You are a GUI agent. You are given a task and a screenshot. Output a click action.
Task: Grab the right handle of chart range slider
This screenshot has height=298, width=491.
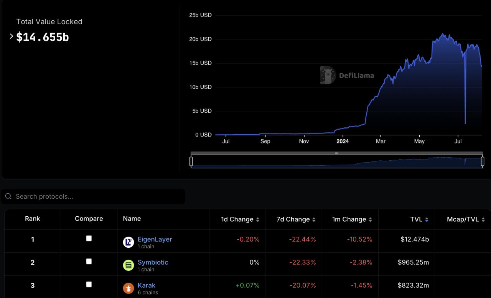483,161
